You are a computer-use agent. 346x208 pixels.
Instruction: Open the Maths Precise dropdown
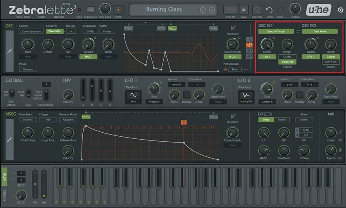pos(107,31)
